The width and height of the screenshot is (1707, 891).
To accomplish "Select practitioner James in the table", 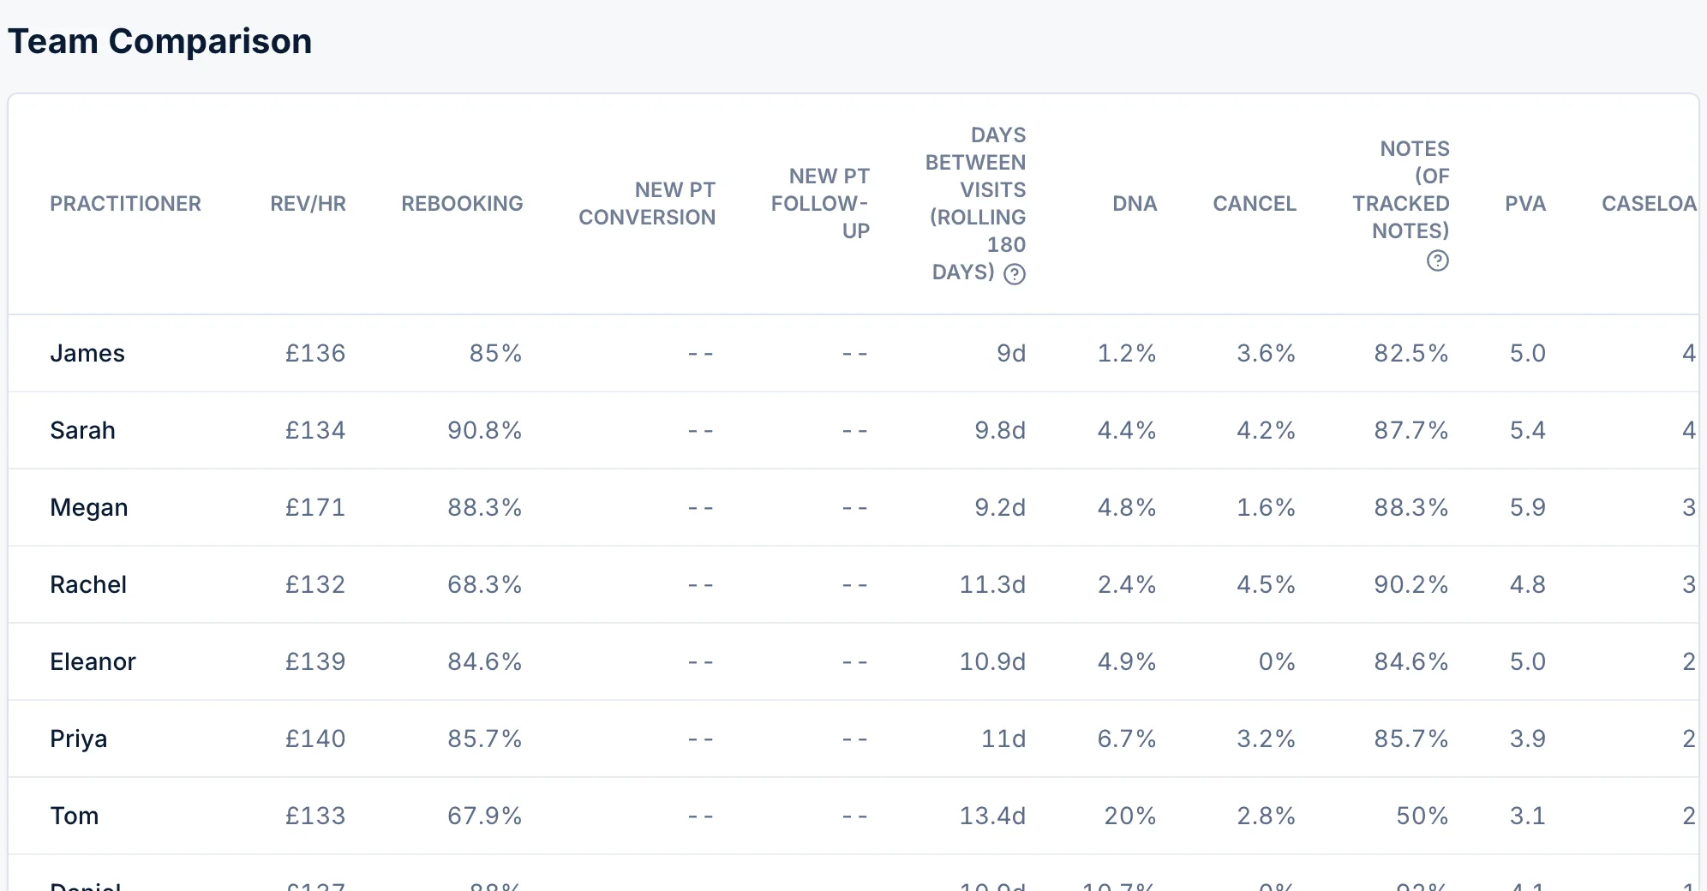I will [87, 353].
